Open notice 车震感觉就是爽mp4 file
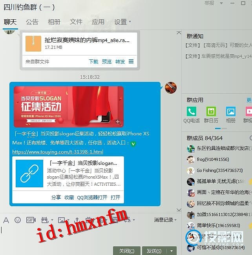Viewport: 252px width, 255px height. coord(219,56)
